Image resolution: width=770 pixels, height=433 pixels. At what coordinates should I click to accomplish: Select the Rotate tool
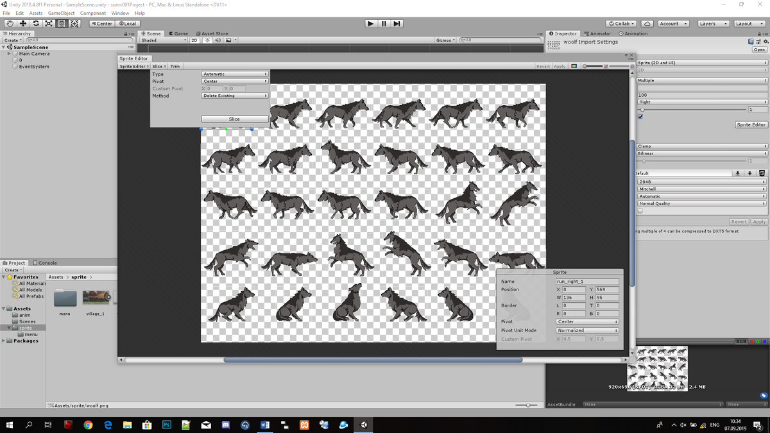pyautogui.click(x=36, y=23)
